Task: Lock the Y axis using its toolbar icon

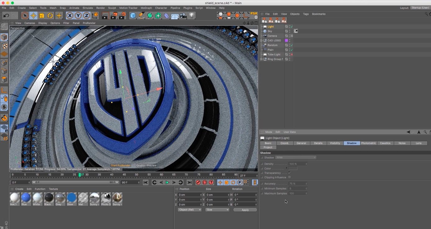Action: [78, 15]
